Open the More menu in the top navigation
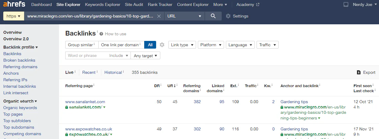This screenshot has width=379, height=139. [220, 4]
